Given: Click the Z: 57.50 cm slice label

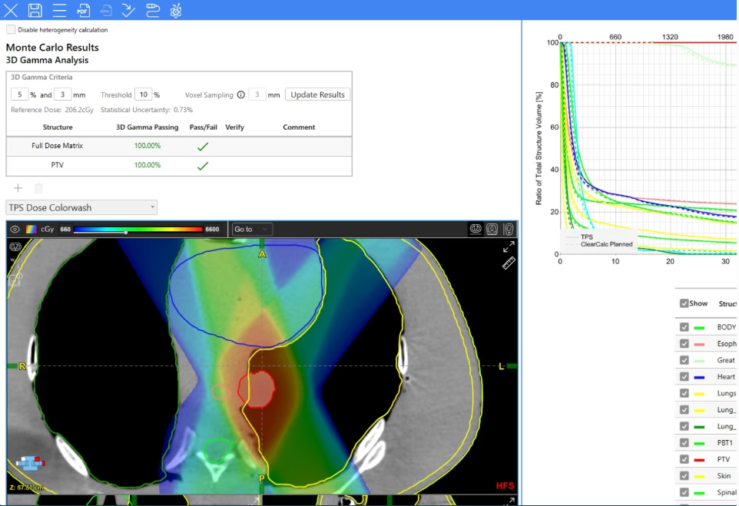Looking at the screenshot, I should pos(25,488).
